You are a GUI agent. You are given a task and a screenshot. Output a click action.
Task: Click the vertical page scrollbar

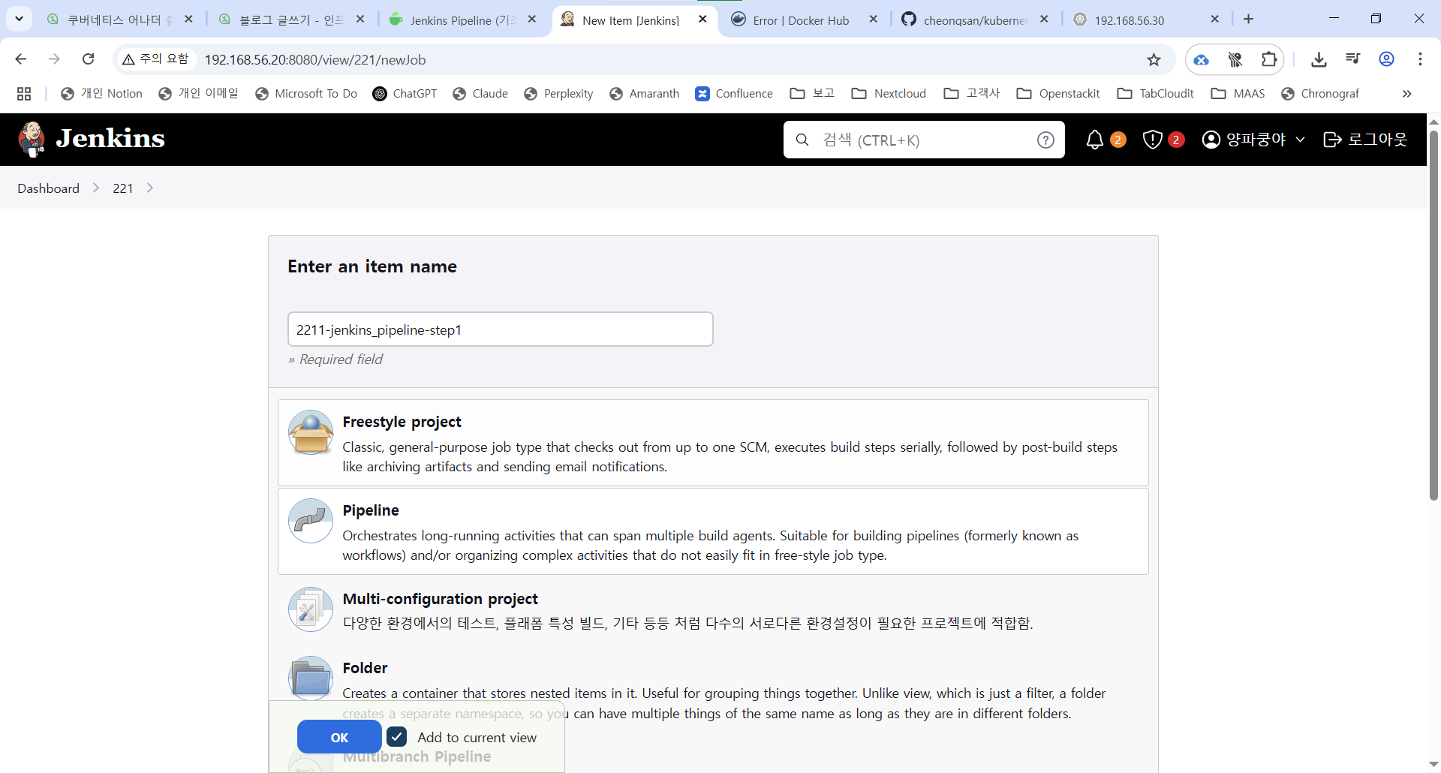click(1433, 315)
